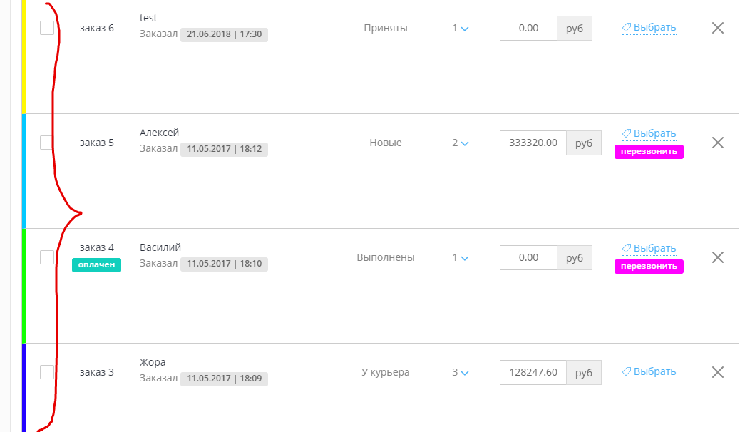Click the Выполнены status on order 4
The height and width of the screenshot is (432, 740).
pyautogui.click(x=386, y=257)
